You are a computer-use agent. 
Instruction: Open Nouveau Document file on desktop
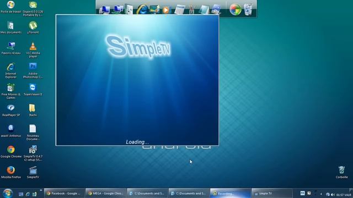(33, 133)
